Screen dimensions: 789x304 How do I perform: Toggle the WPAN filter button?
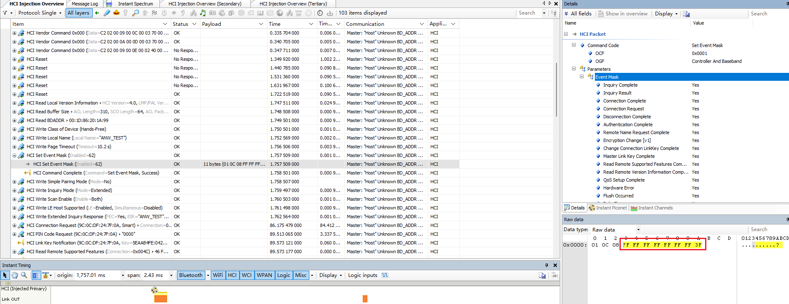(264, 275)
